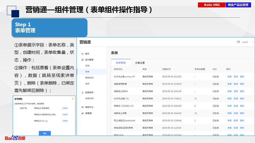255x143 pixels.
Task: Click 删除 for 级联线上回归4
Action: (242, 91)
